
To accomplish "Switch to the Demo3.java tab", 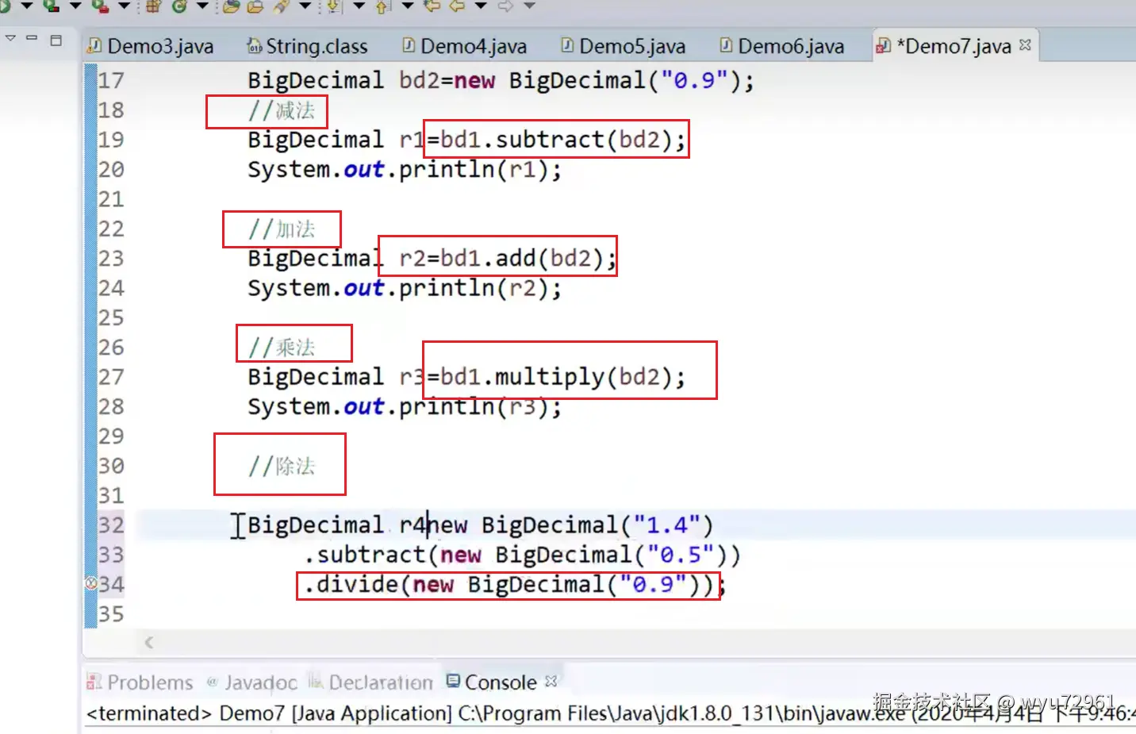I will pos(151,46).
